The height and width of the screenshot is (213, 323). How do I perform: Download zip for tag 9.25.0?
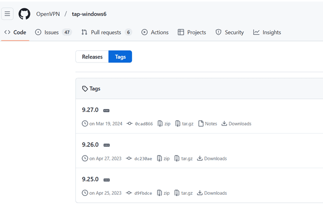[163, 193]
